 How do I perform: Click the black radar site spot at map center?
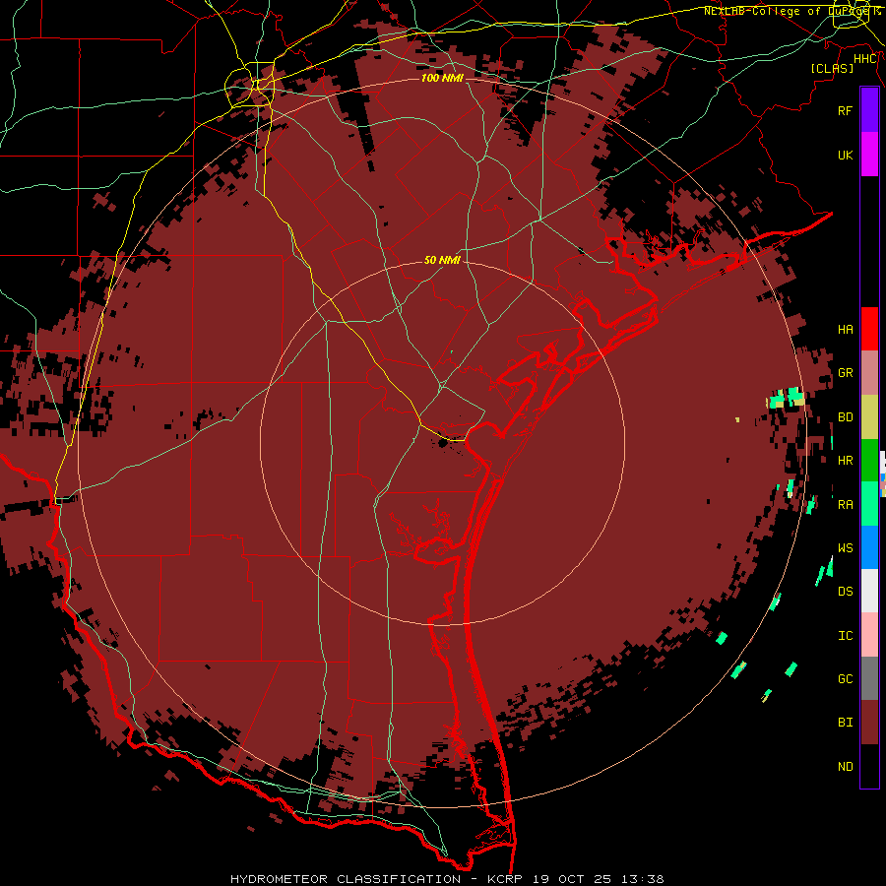click(x=442, y=443)
